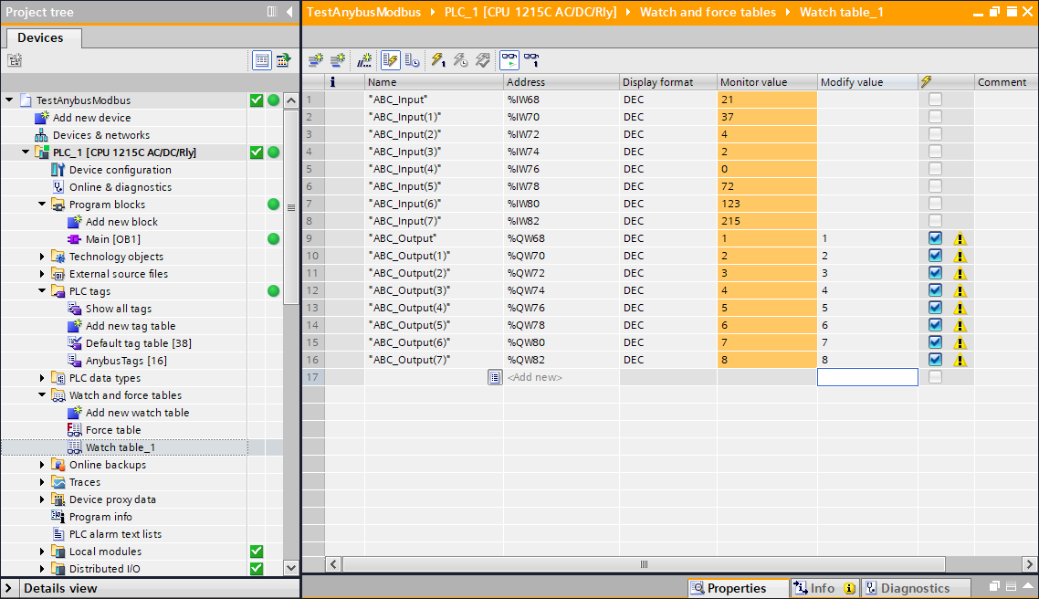Viewport: 1039px width, 599px height.
Task: Click the Monitor once and now icon
Action: (530, 60)
